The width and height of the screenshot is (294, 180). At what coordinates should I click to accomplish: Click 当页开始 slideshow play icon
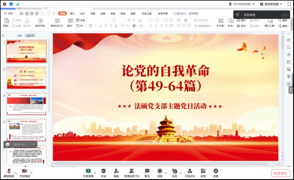(x=40, y=21)
